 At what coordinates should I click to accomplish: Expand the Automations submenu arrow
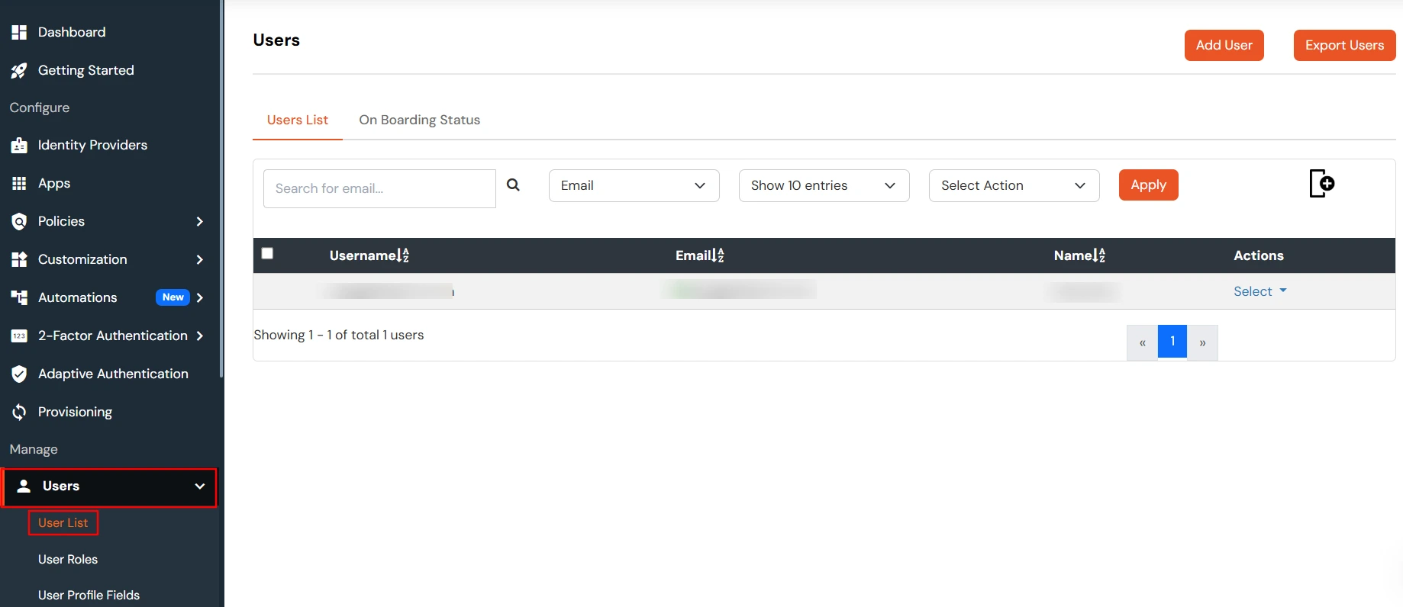tap(200, 297)
